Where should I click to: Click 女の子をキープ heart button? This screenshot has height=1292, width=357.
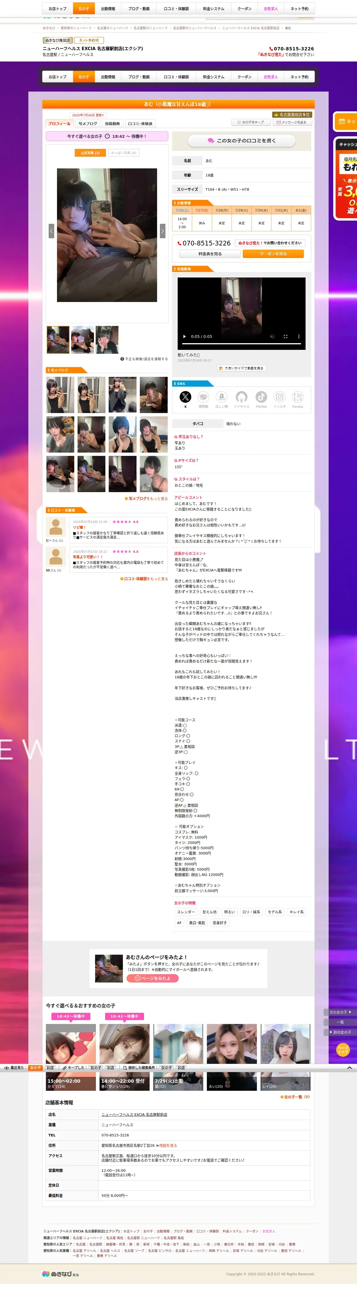click(x=250, y=122)
